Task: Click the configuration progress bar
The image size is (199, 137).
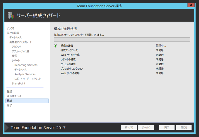Action: [122, 39]
